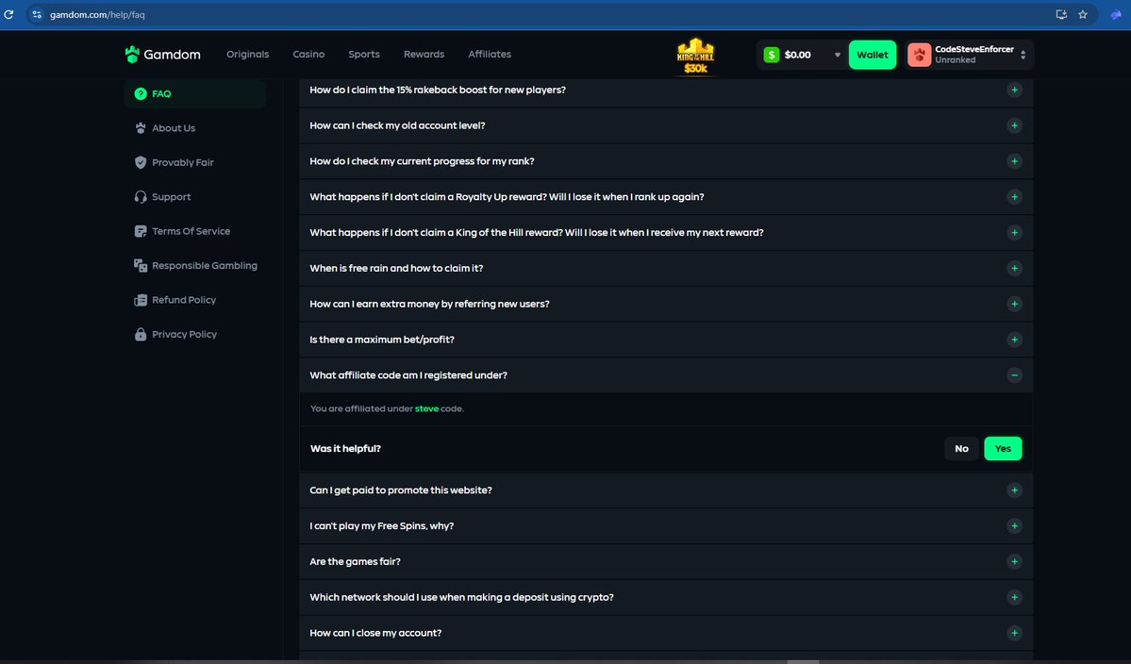
Task: Answer No to 'Was it helpful?'
Action: pos(961,448)
